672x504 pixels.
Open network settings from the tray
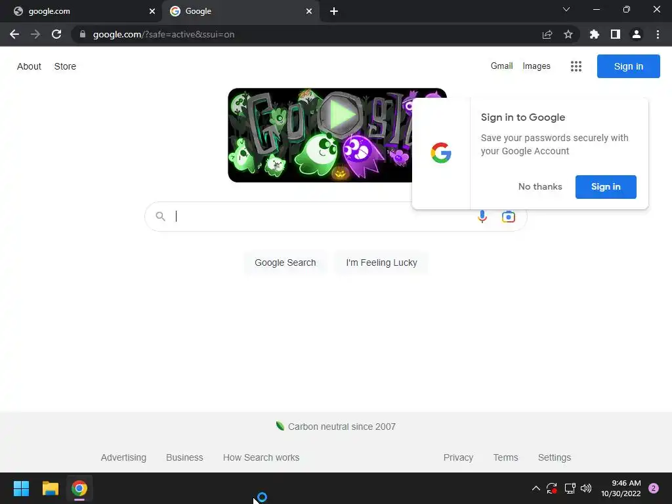pos(570,488)
